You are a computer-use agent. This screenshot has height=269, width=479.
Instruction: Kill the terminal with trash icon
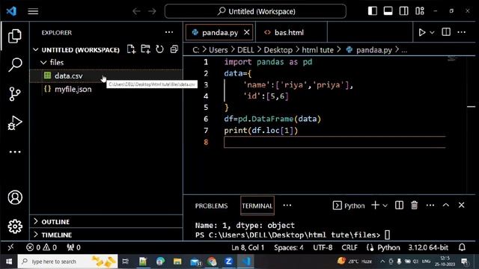[x=414, y=205]
